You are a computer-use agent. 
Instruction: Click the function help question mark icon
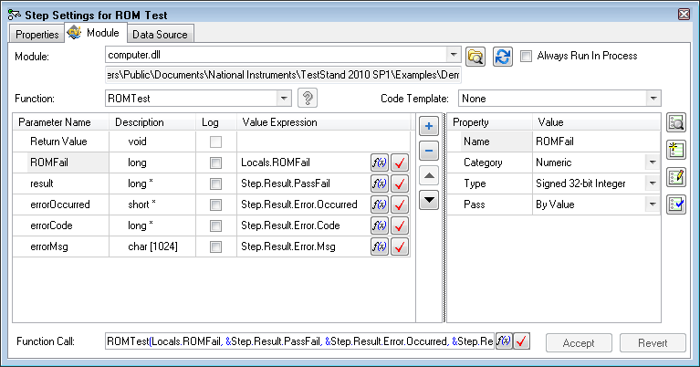308,99
